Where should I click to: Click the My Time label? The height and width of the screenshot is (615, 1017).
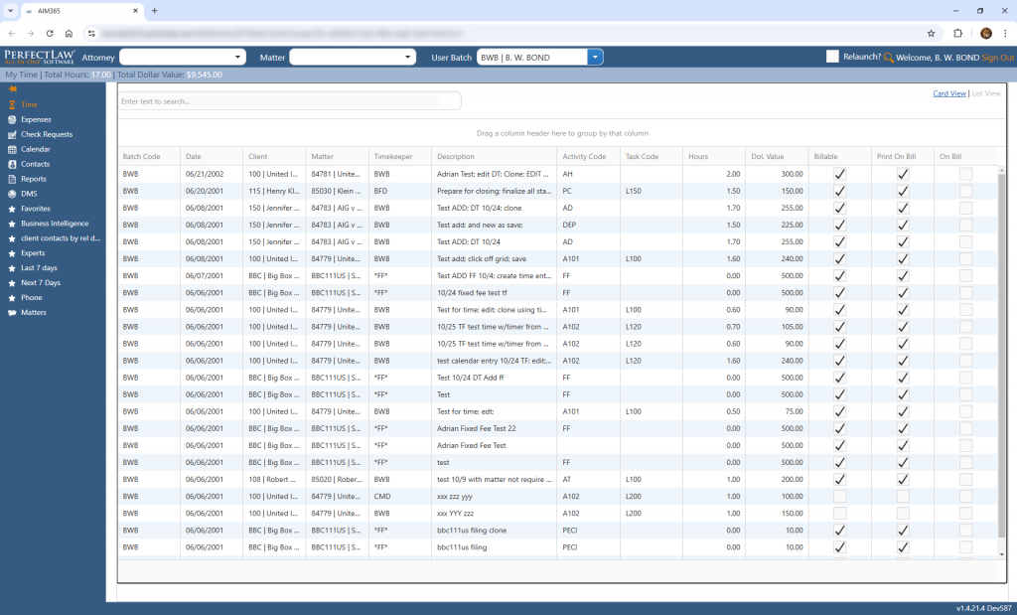[22, 75]
